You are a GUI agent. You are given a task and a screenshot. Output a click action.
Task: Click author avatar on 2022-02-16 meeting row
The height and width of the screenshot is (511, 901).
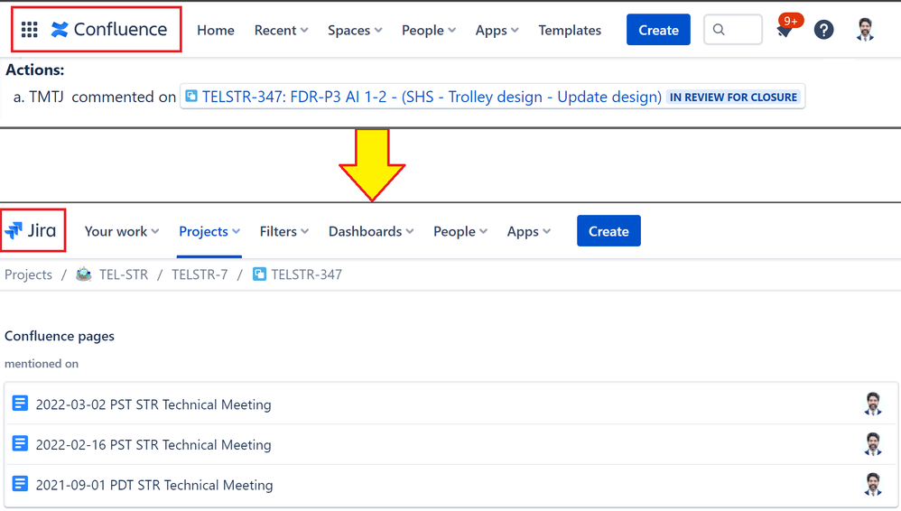(x=873, y=444)
